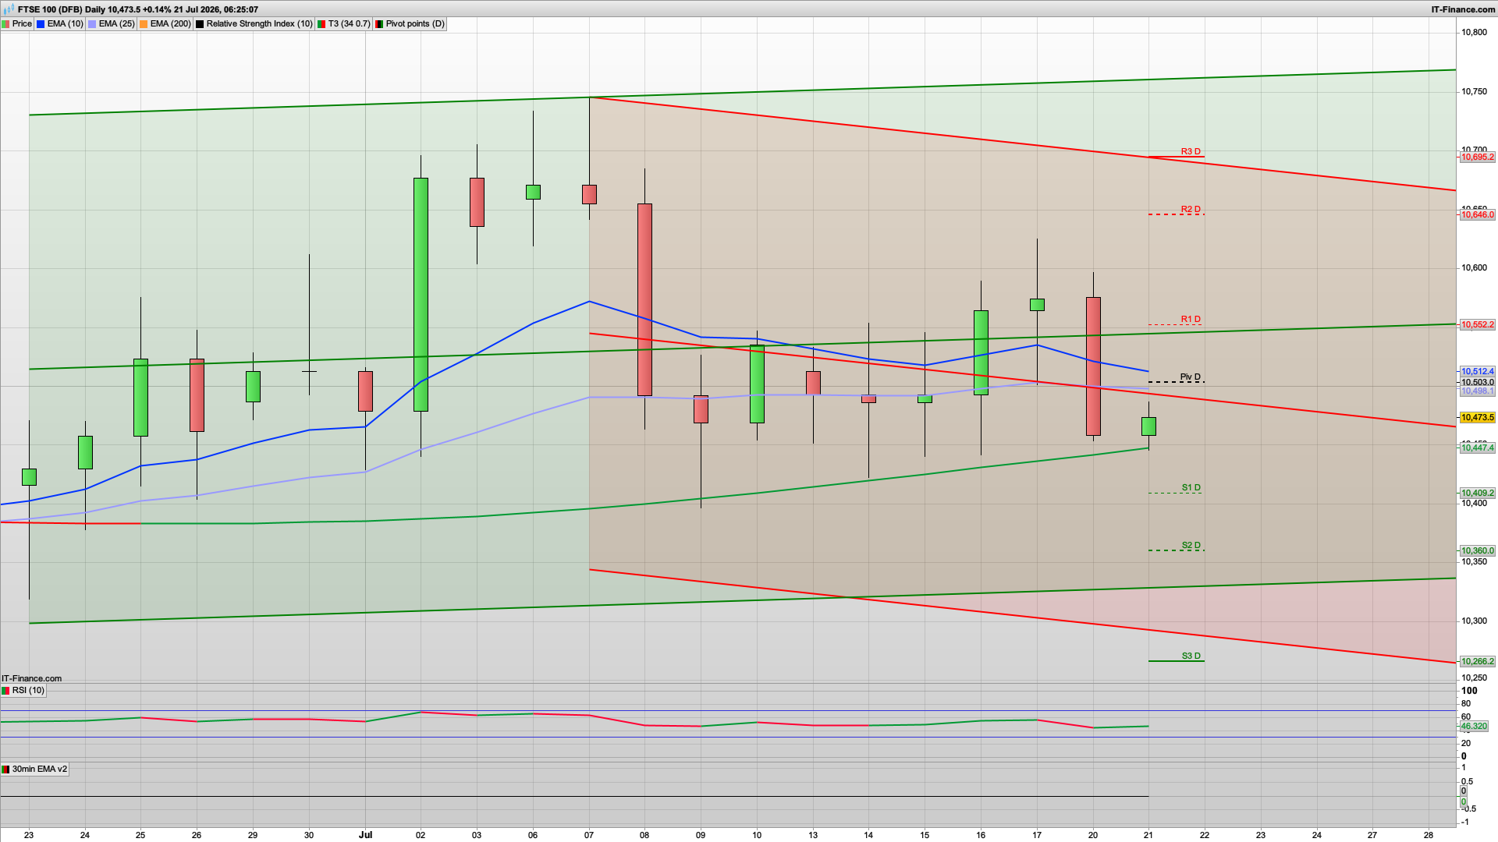The height and width of the screenshot is (842, 1498).
Task: Click the 21 date on time axis
Action: [x=1148, y=835]
